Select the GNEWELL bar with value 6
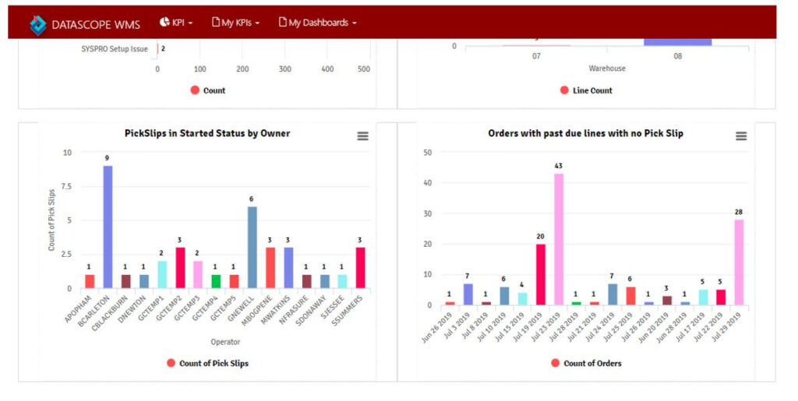Screen dimensions: 798x401 pyautogui.click(x=252, y=247)
